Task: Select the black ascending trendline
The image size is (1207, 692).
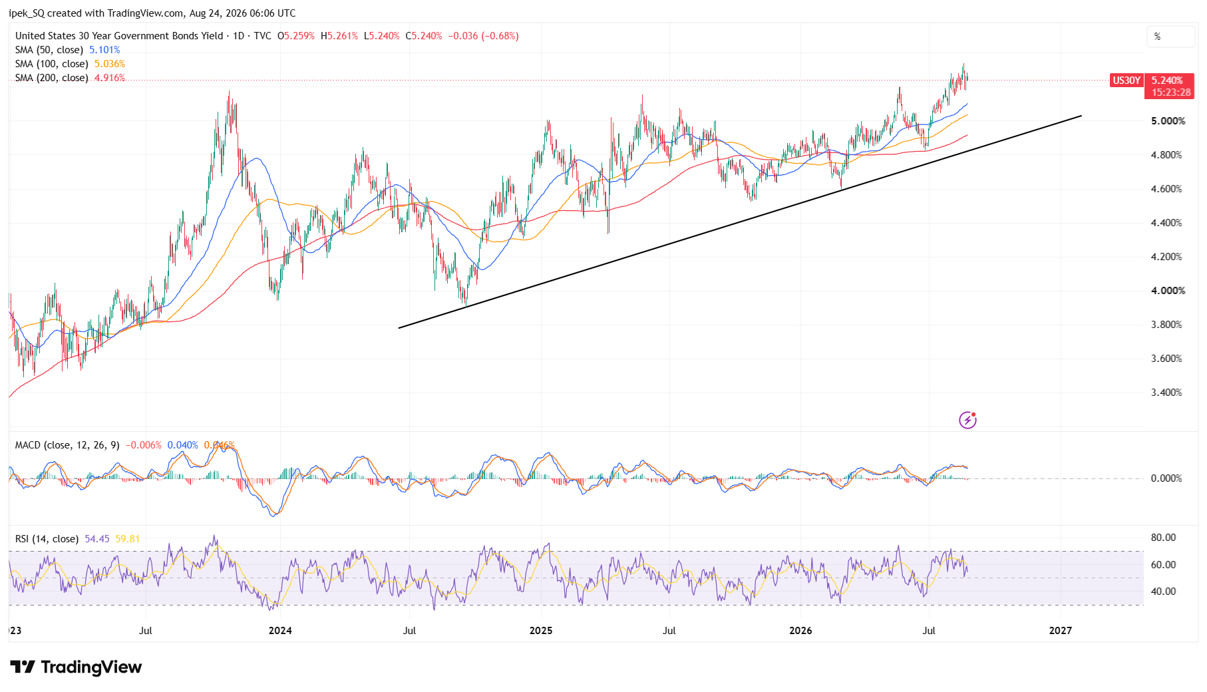Action: (740, 222)
